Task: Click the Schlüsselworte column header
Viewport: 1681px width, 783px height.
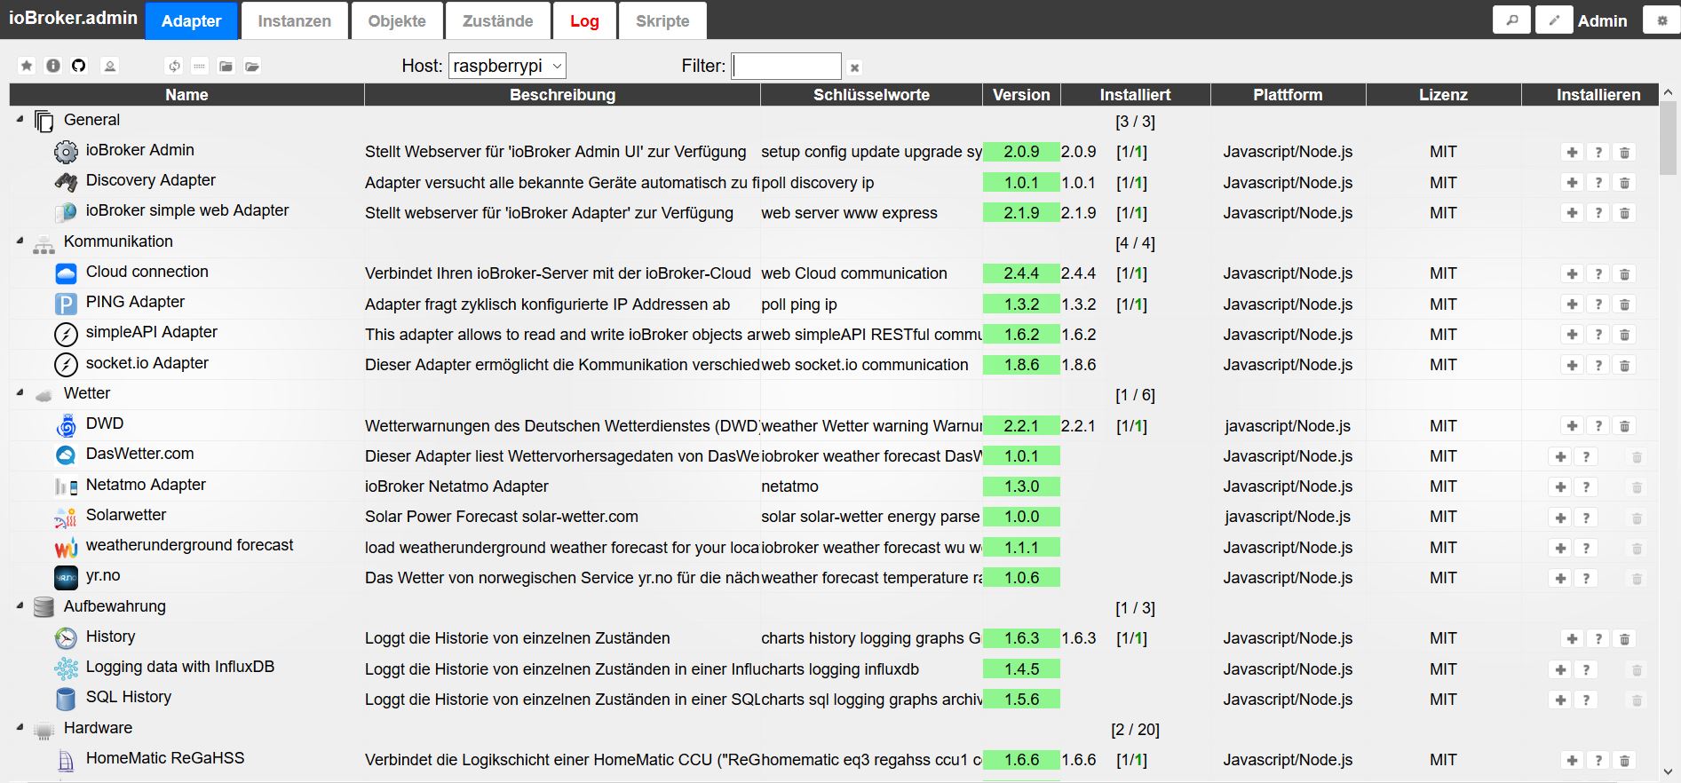Action: point(871,94)
